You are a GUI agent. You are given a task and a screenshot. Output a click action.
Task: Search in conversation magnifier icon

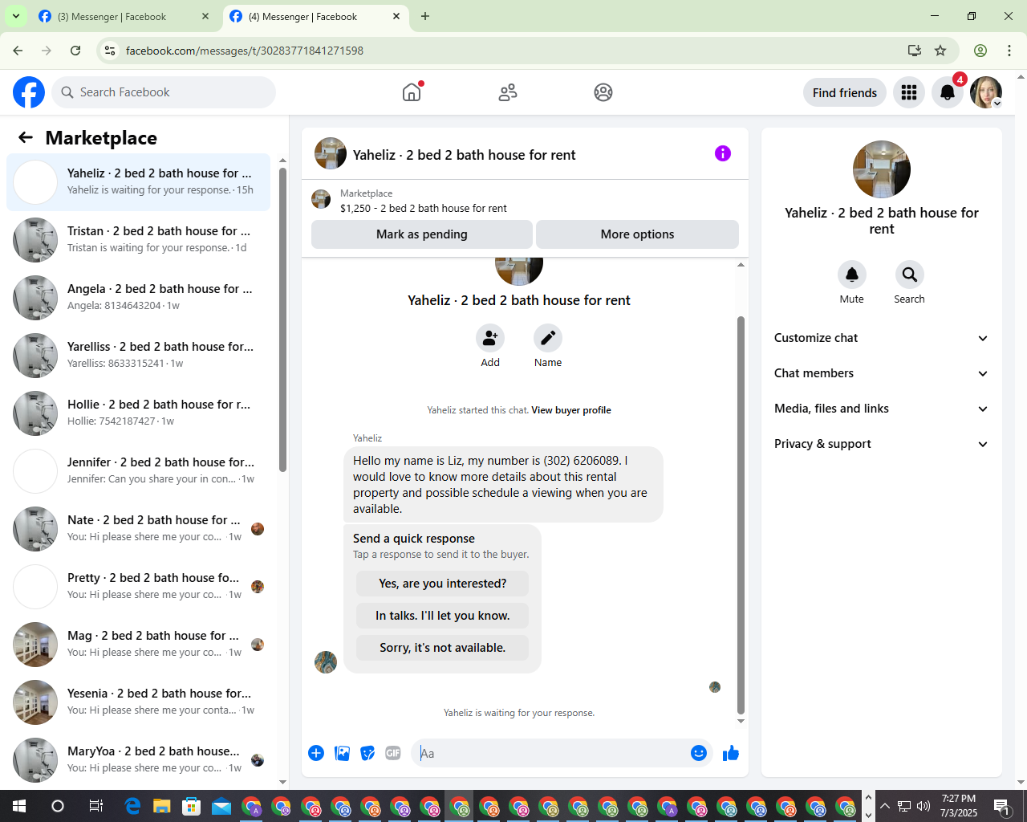[910, 275]
